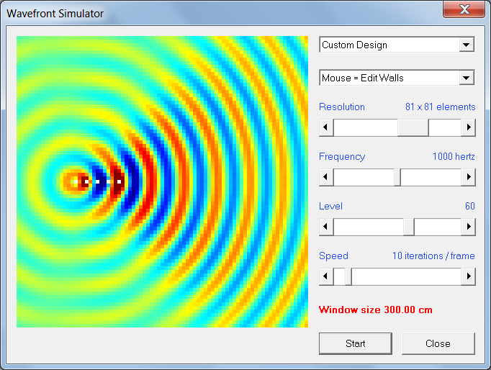Image resolution: width=491 pixels, height=370 pixels.
Task: Click the Level value '60'
Action: (469, 206)
